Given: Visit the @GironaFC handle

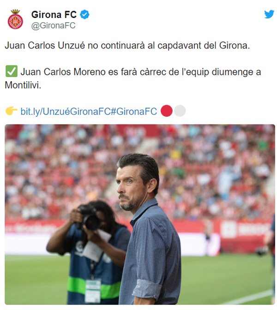Looking at the screenshot, I should pos(54,26).
